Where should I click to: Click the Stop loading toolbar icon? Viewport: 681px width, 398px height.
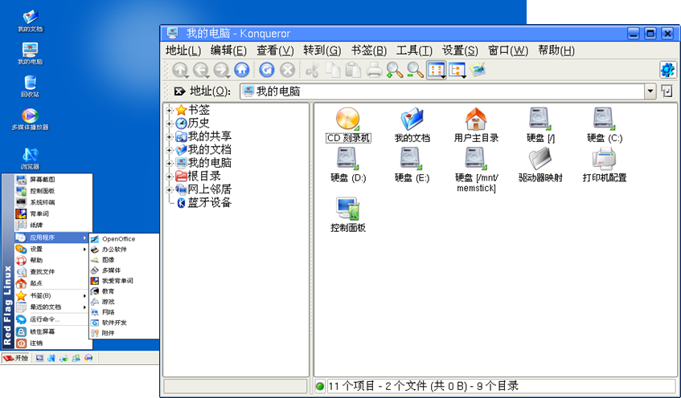click(288, 70)
